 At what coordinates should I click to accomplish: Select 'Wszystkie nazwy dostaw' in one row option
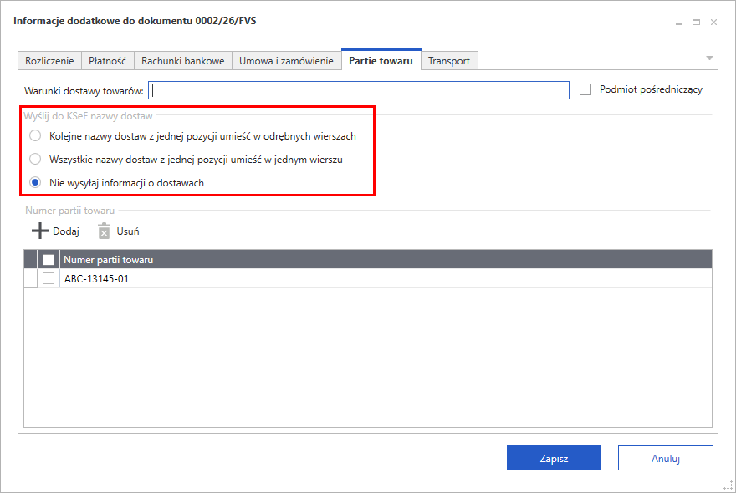(x=35, y=159)
